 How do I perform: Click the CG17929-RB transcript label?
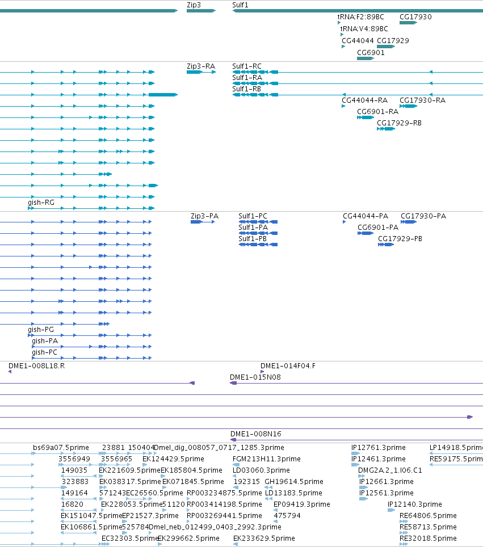pos(399,123)
